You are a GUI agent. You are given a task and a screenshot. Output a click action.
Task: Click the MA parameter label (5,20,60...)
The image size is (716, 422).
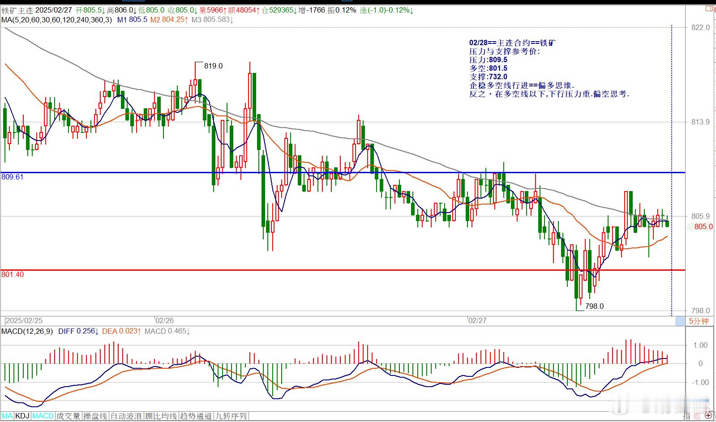point(57,20)
